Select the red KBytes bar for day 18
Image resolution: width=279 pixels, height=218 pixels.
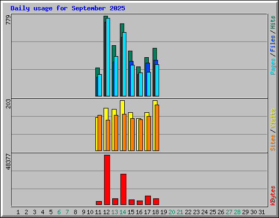pos(156,202)
